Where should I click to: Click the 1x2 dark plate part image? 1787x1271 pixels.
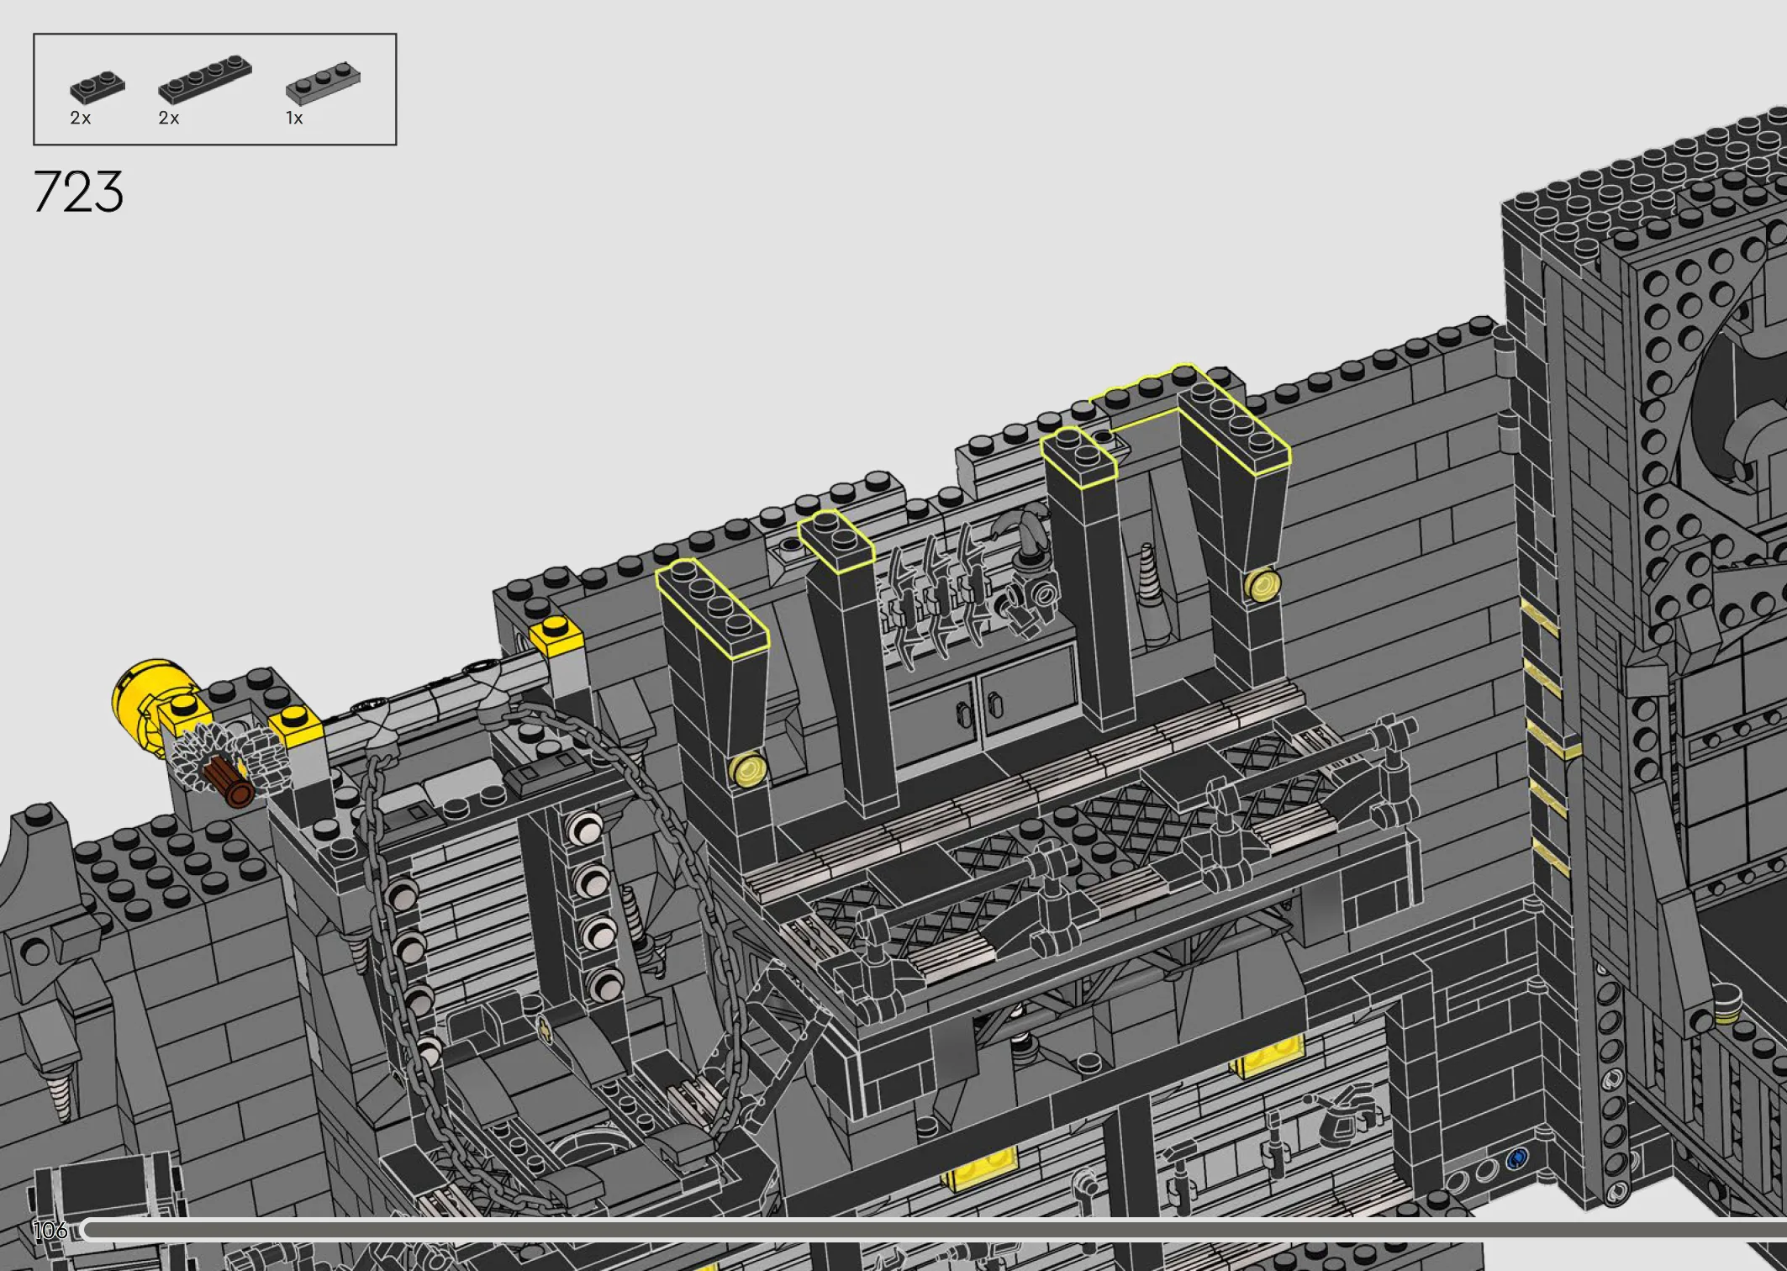tap(97, 87)
